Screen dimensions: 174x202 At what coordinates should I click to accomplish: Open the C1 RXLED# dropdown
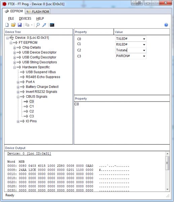(x=144, y=45)
